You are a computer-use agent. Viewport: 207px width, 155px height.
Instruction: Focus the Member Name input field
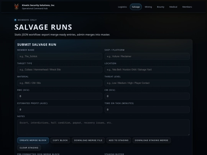tap(60, 56)
